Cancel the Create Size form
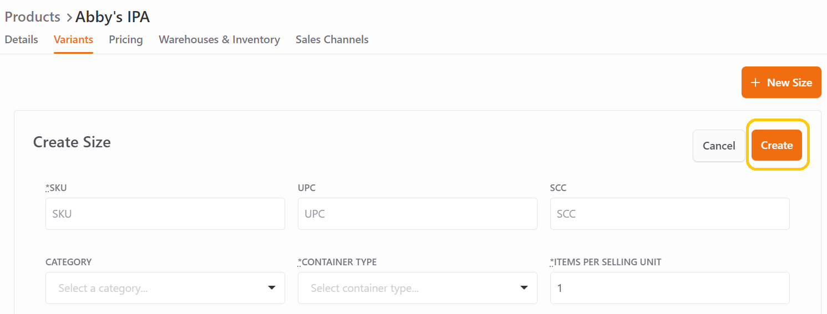This screenshot has height=314, width=827. tap(719, 146)
